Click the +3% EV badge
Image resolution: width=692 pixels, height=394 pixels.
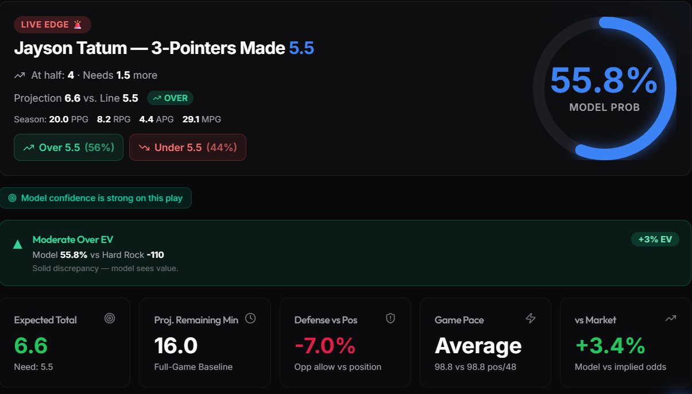click(x=655, y=240)
